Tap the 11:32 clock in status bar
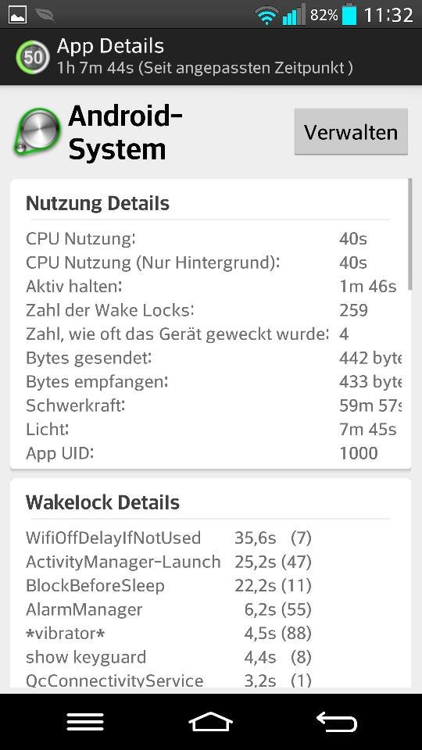Image resolution: width=422 pixels, height=750 pixels. 388,16
